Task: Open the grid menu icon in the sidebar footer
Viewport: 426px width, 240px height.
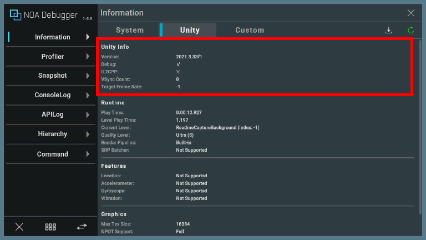Action: pyautogui.click(x=50, y=227)
